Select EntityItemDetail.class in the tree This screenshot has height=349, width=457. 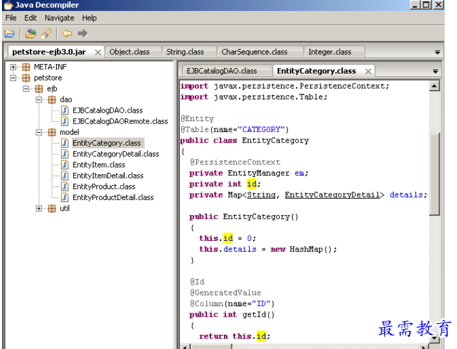(x=108, y=176)
